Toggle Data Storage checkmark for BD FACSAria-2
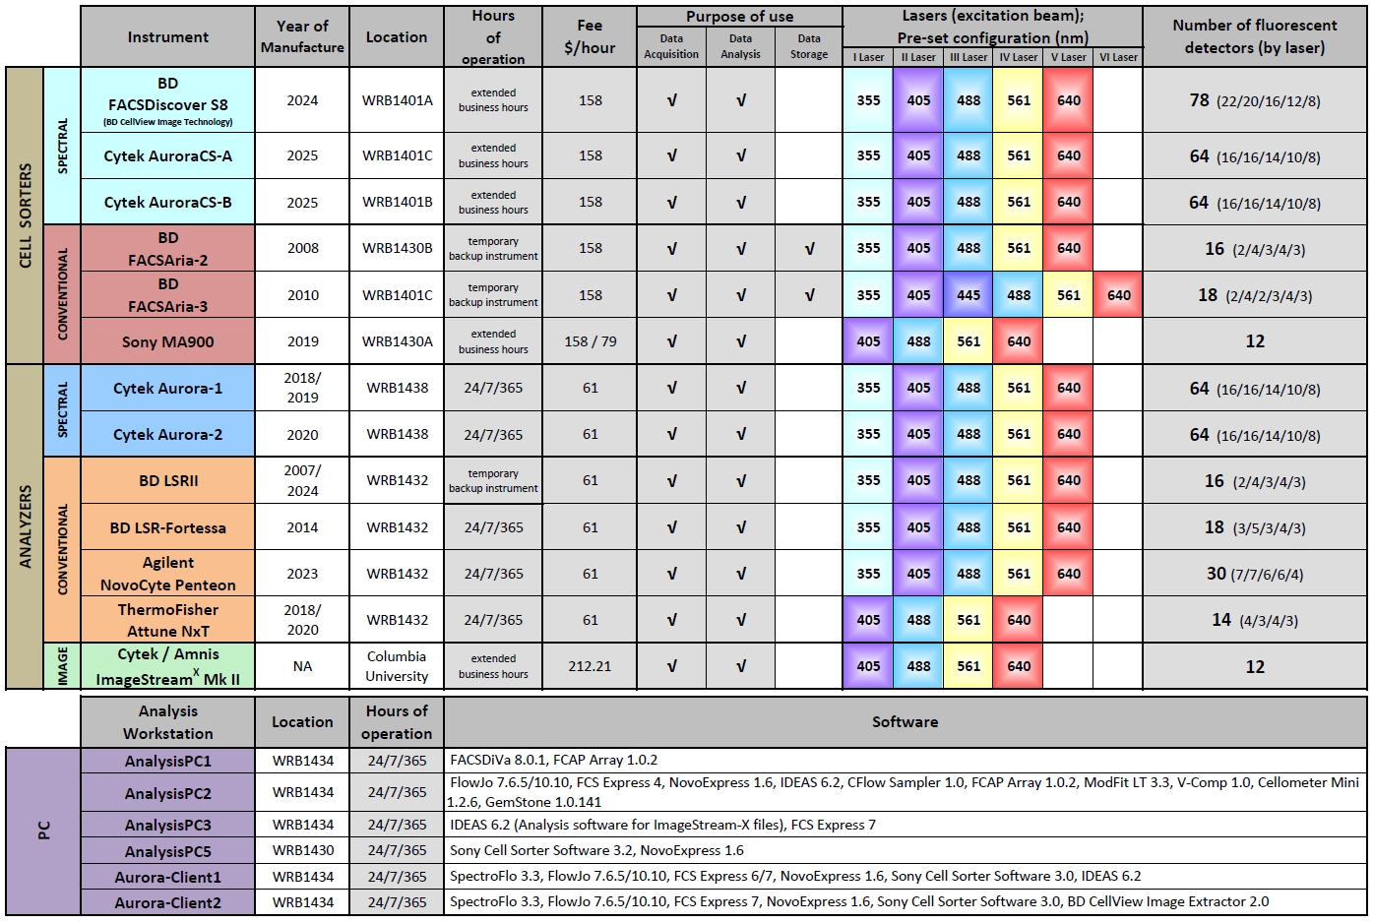Image resolution: width=1374 pixels, height=923 pixels. point(808,248)
